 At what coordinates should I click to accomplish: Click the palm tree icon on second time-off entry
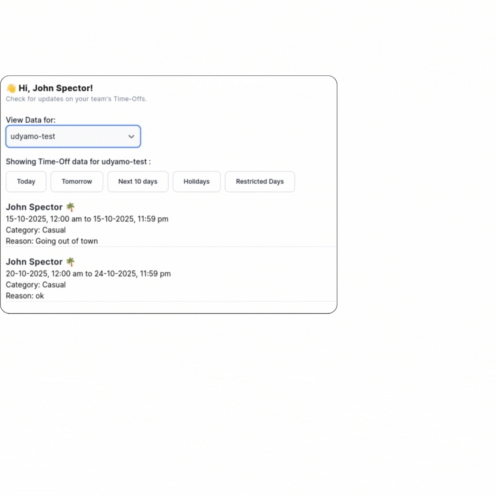pos(70,261)
